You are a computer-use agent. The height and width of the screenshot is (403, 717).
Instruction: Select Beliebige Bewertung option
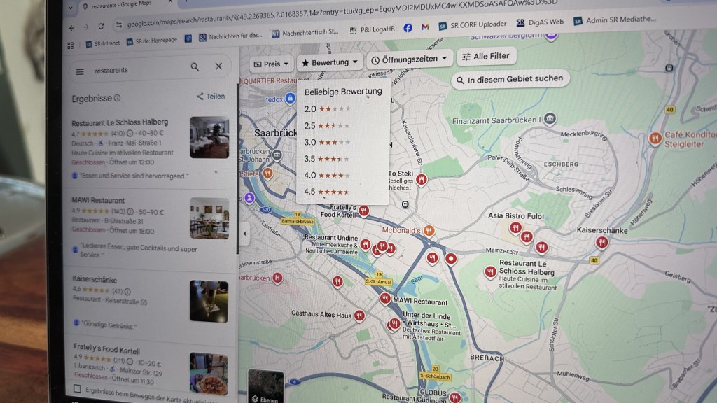pyautogui.click(x=343, y=92)
